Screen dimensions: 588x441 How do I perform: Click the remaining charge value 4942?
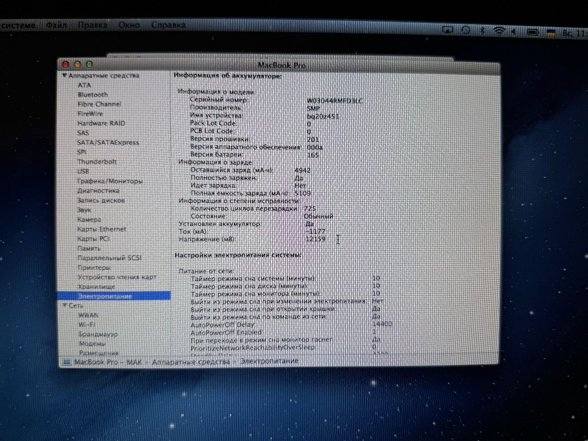tap(303, 170)
